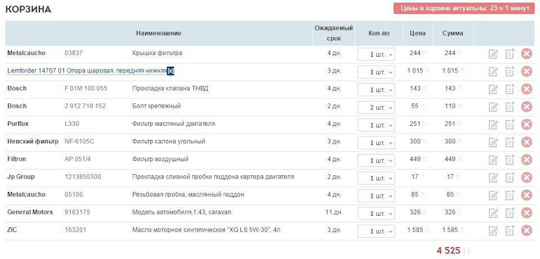The height and width of the screenshot is (259, 540).
Task: Expand quantity selector for ZIC oil
Action: coord(376,231)
